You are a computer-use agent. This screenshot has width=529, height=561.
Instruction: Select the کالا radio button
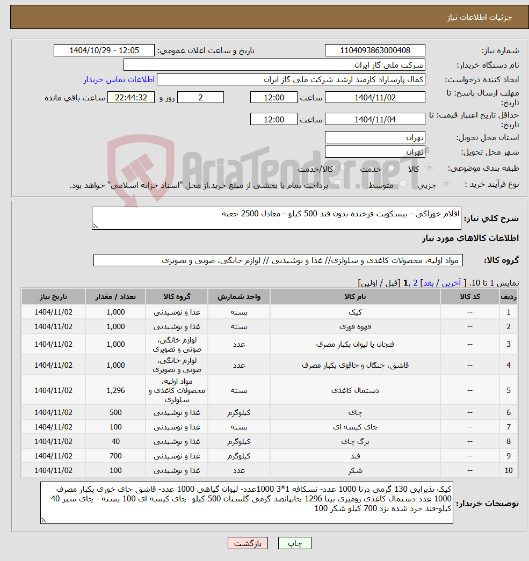click(429, 167)
